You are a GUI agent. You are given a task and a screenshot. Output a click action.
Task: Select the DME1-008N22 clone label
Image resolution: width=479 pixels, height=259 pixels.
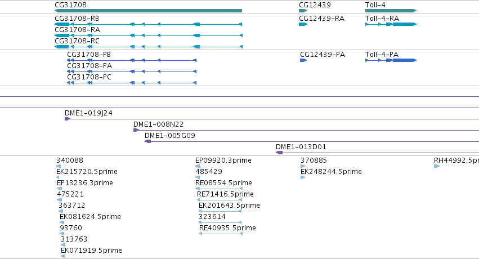point(158,124)
